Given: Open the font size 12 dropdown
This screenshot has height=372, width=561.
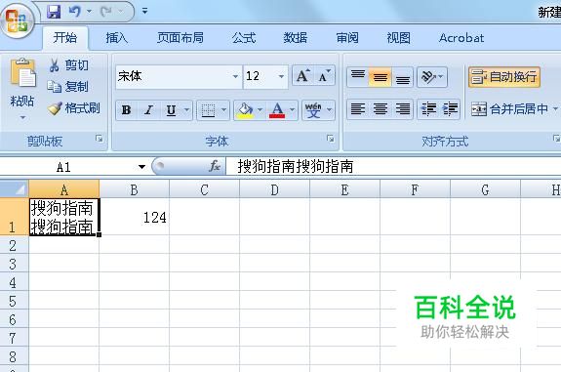Looking at the screenshot, I should 281,76.
